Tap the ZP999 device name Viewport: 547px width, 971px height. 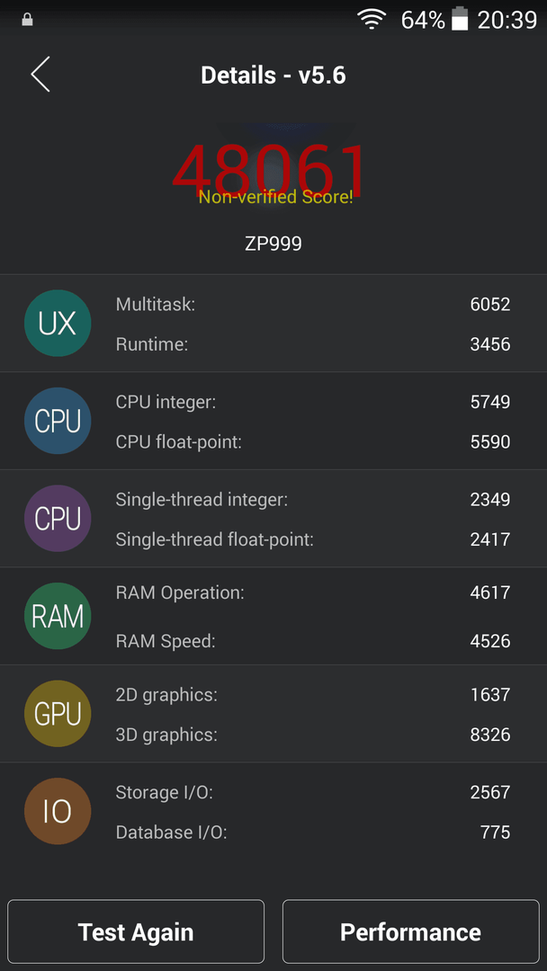click(273, 244)
